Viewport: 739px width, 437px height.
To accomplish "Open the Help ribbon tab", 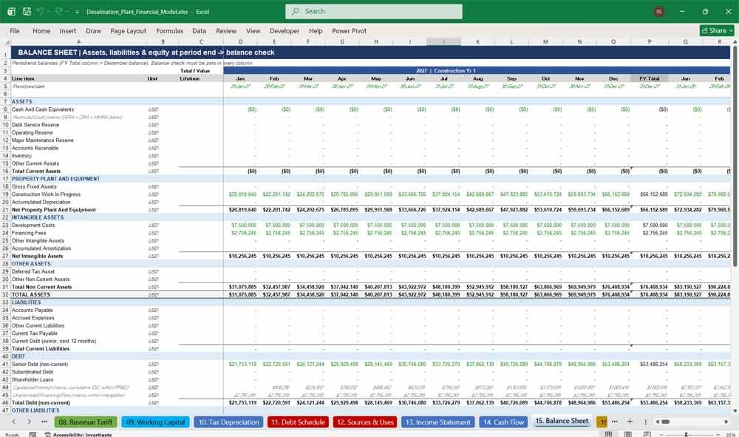I will [316, 30].
